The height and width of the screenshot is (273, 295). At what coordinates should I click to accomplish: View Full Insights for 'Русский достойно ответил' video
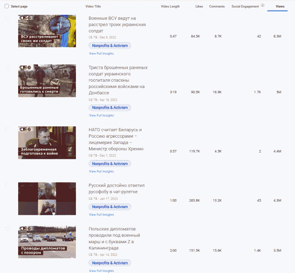click(x=101, y=214)
